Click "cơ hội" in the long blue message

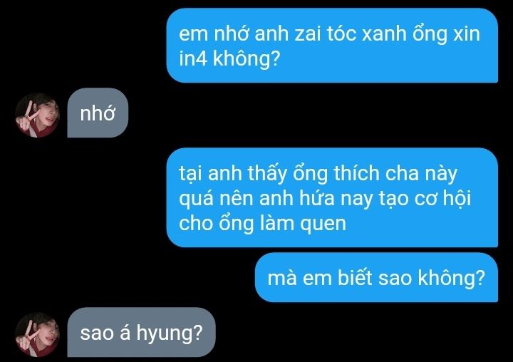click(x=443, y=198)
